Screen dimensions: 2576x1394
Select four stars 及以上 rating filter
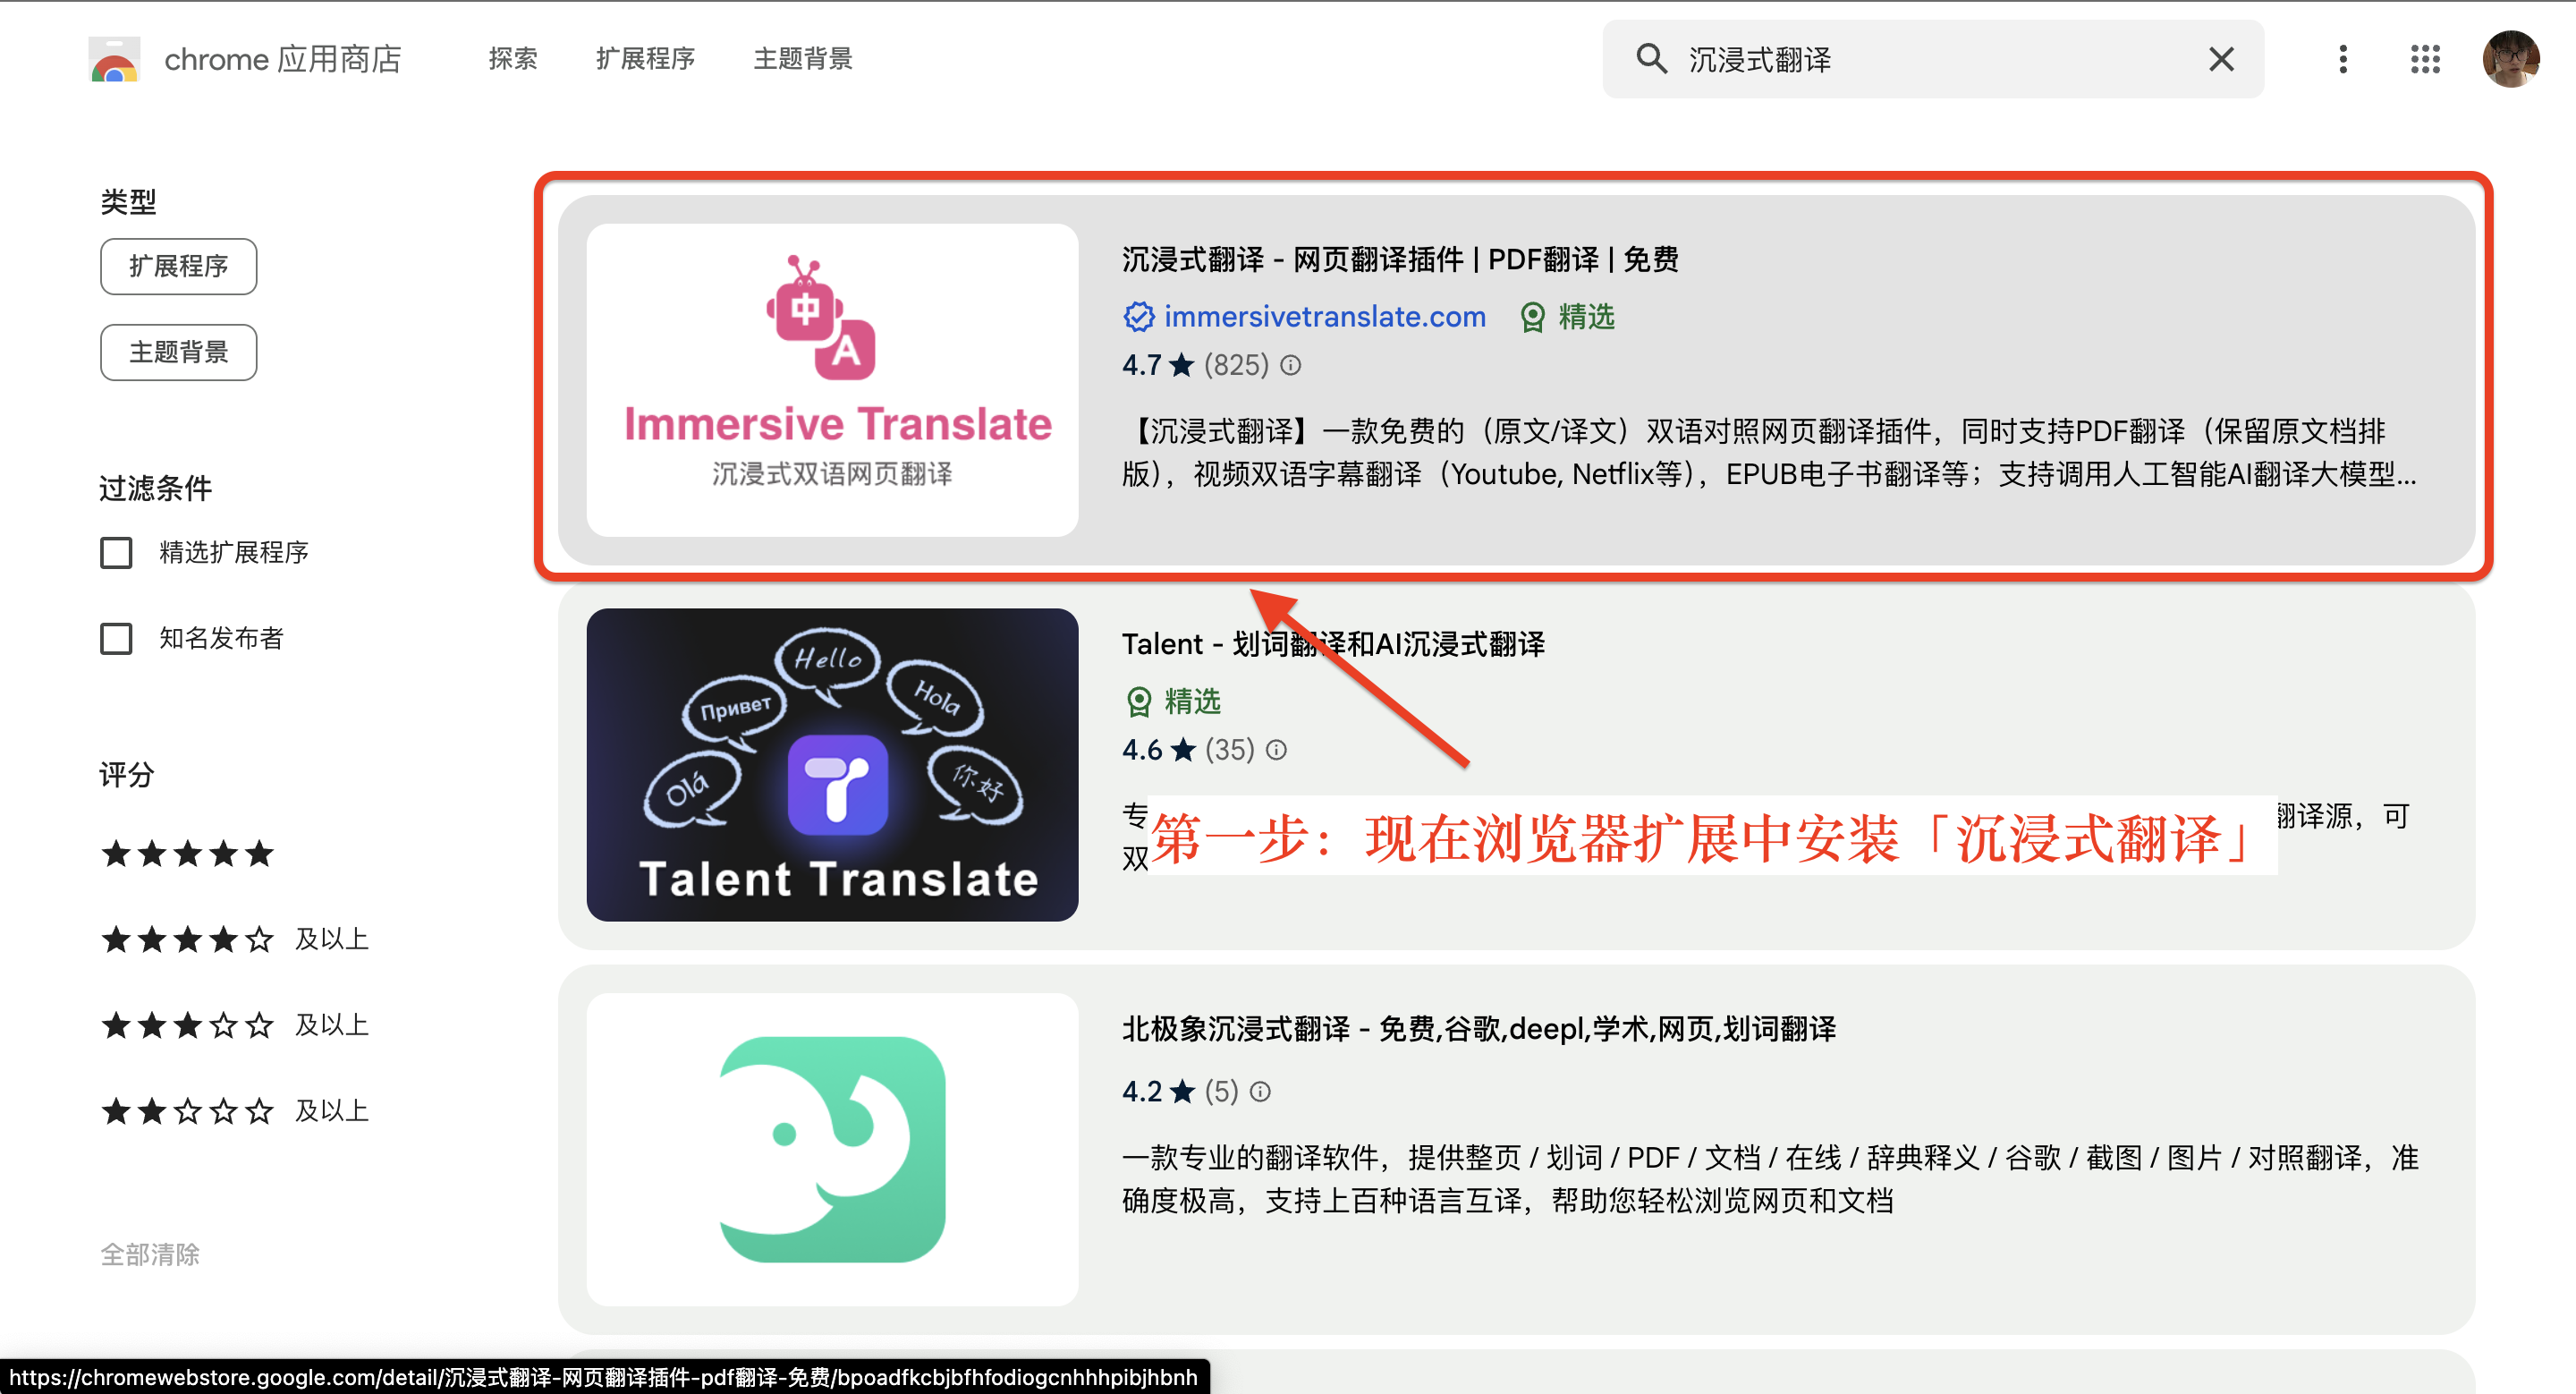click(235, 939)
